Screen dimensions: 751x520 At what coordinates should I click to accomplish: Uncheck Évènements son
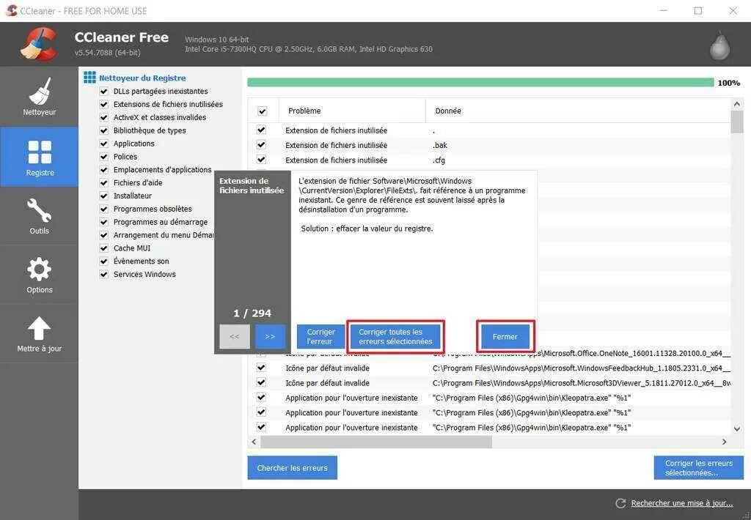point(103,261)
